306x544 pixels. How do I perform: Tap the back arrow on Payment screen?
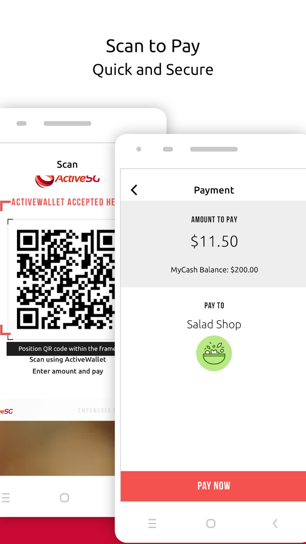134,190
